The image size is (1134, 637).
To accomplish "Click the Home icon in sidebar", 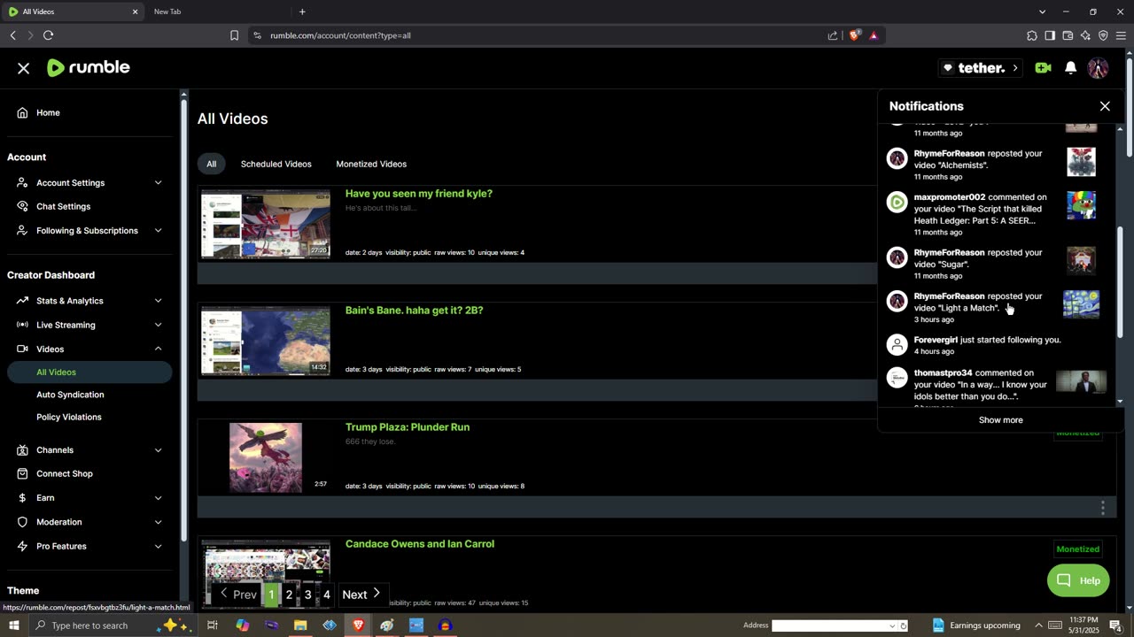I will tap(22, 112).
